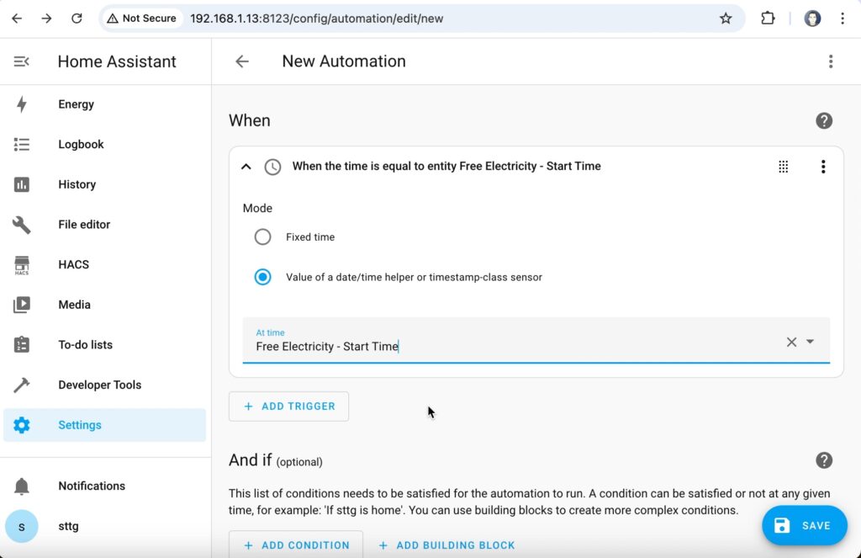
Task: Open help for the And if section
Action: (824, 460)
